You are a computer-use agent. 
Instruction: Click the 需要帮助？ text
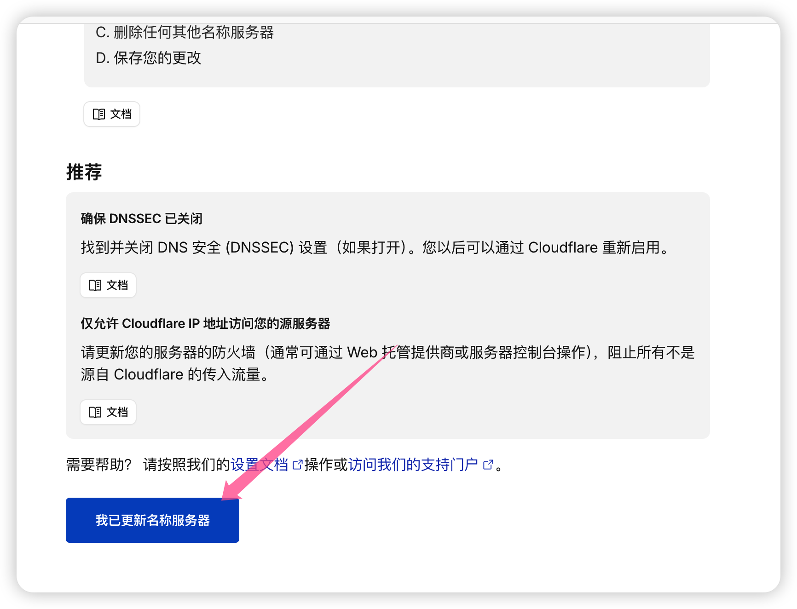click(x=98, y=465)
